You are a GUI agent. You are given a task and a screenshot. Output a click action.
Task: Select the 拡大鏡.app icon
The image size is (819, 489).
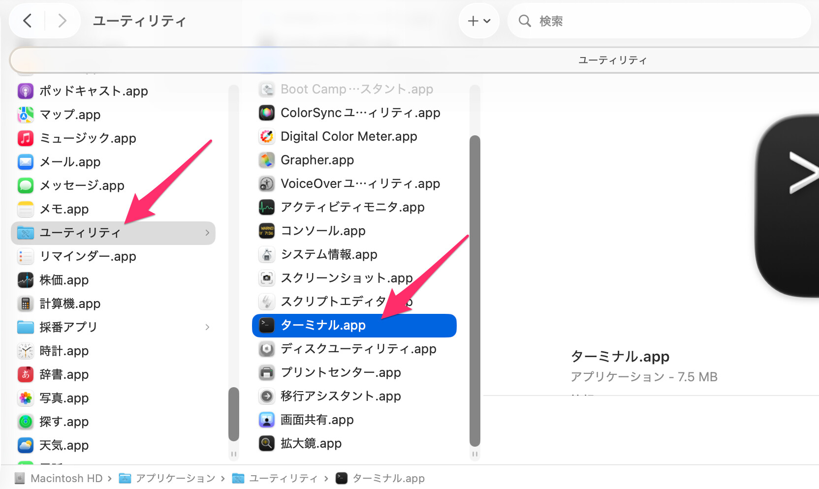(267, 443)
